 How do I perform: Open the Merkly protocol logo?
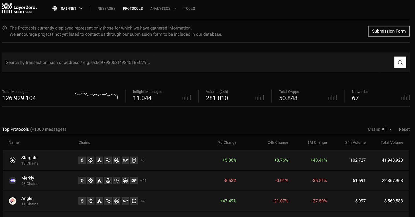click(x=13, y=181)
